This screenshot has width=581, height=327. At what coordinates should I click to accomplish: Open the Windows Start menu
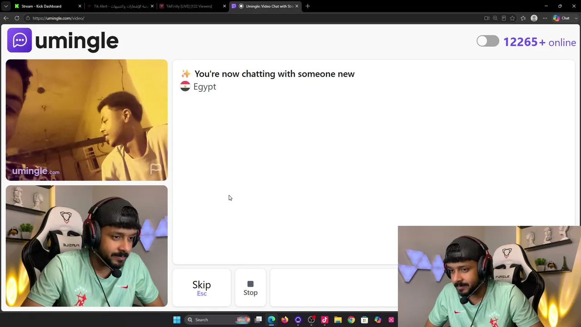(177, 320)
